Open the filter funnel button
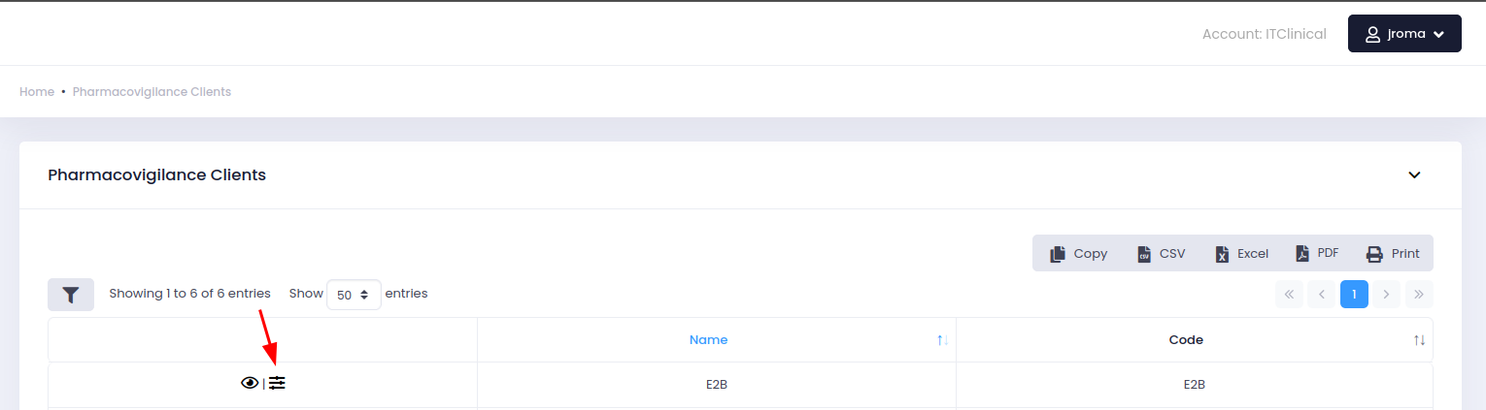The width and height of the screenshot is (1486, 410). (x=71, y=294)
